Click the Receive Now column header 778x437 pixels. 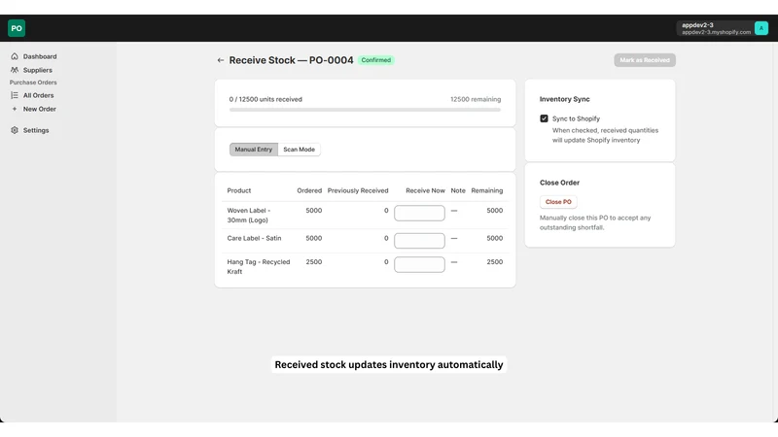[x=425, y=190]
